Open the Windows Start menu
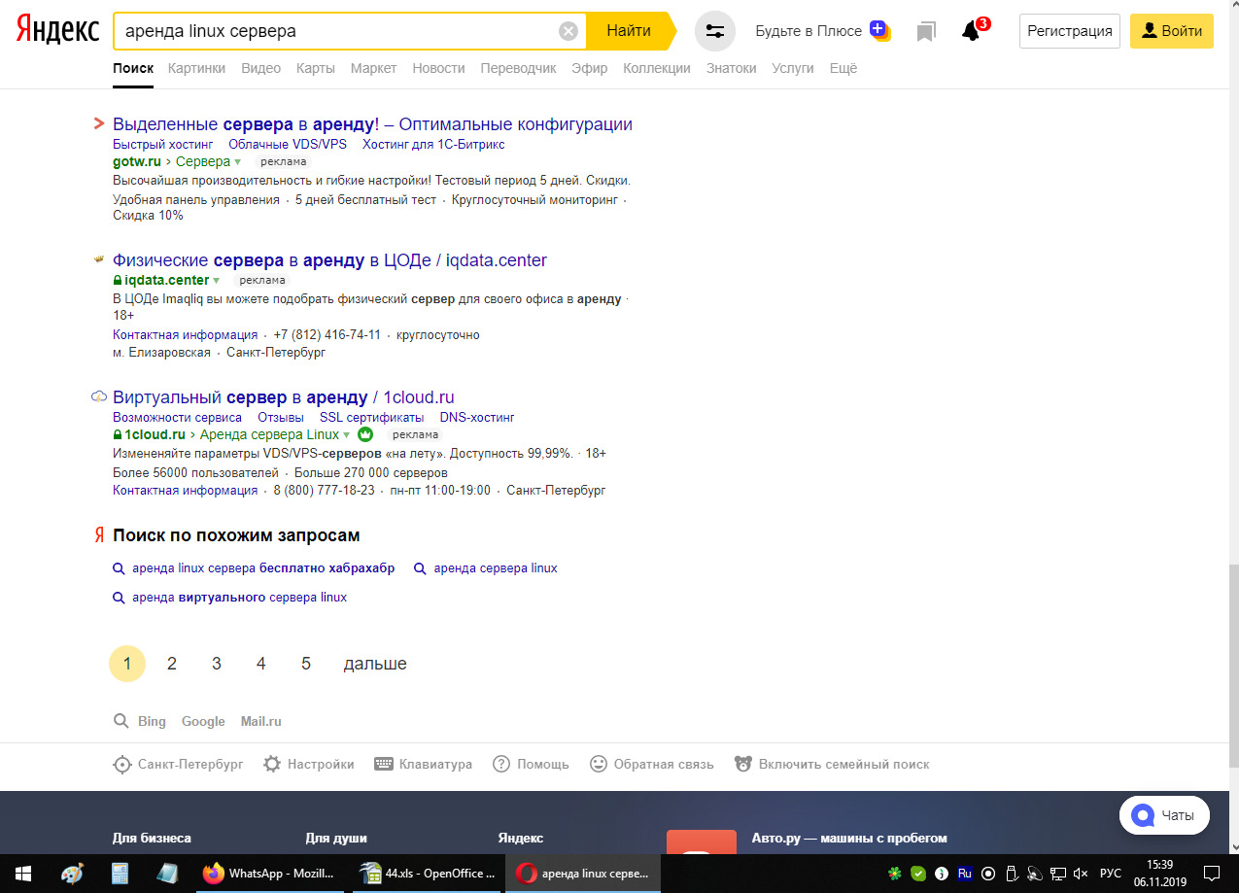 click(23, 873)
